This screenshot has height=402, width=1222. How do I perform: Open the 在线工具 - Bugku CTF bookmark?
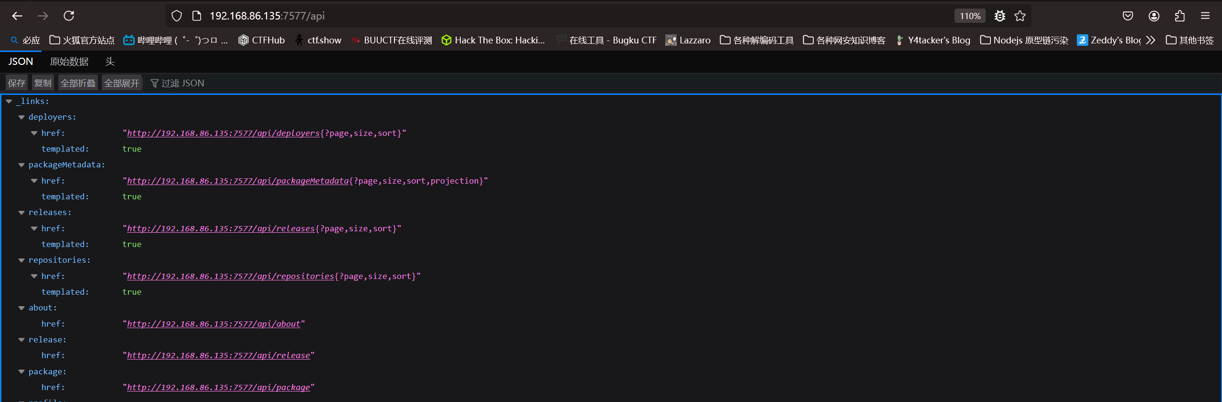pyautogui.click(x=606, y=41)
